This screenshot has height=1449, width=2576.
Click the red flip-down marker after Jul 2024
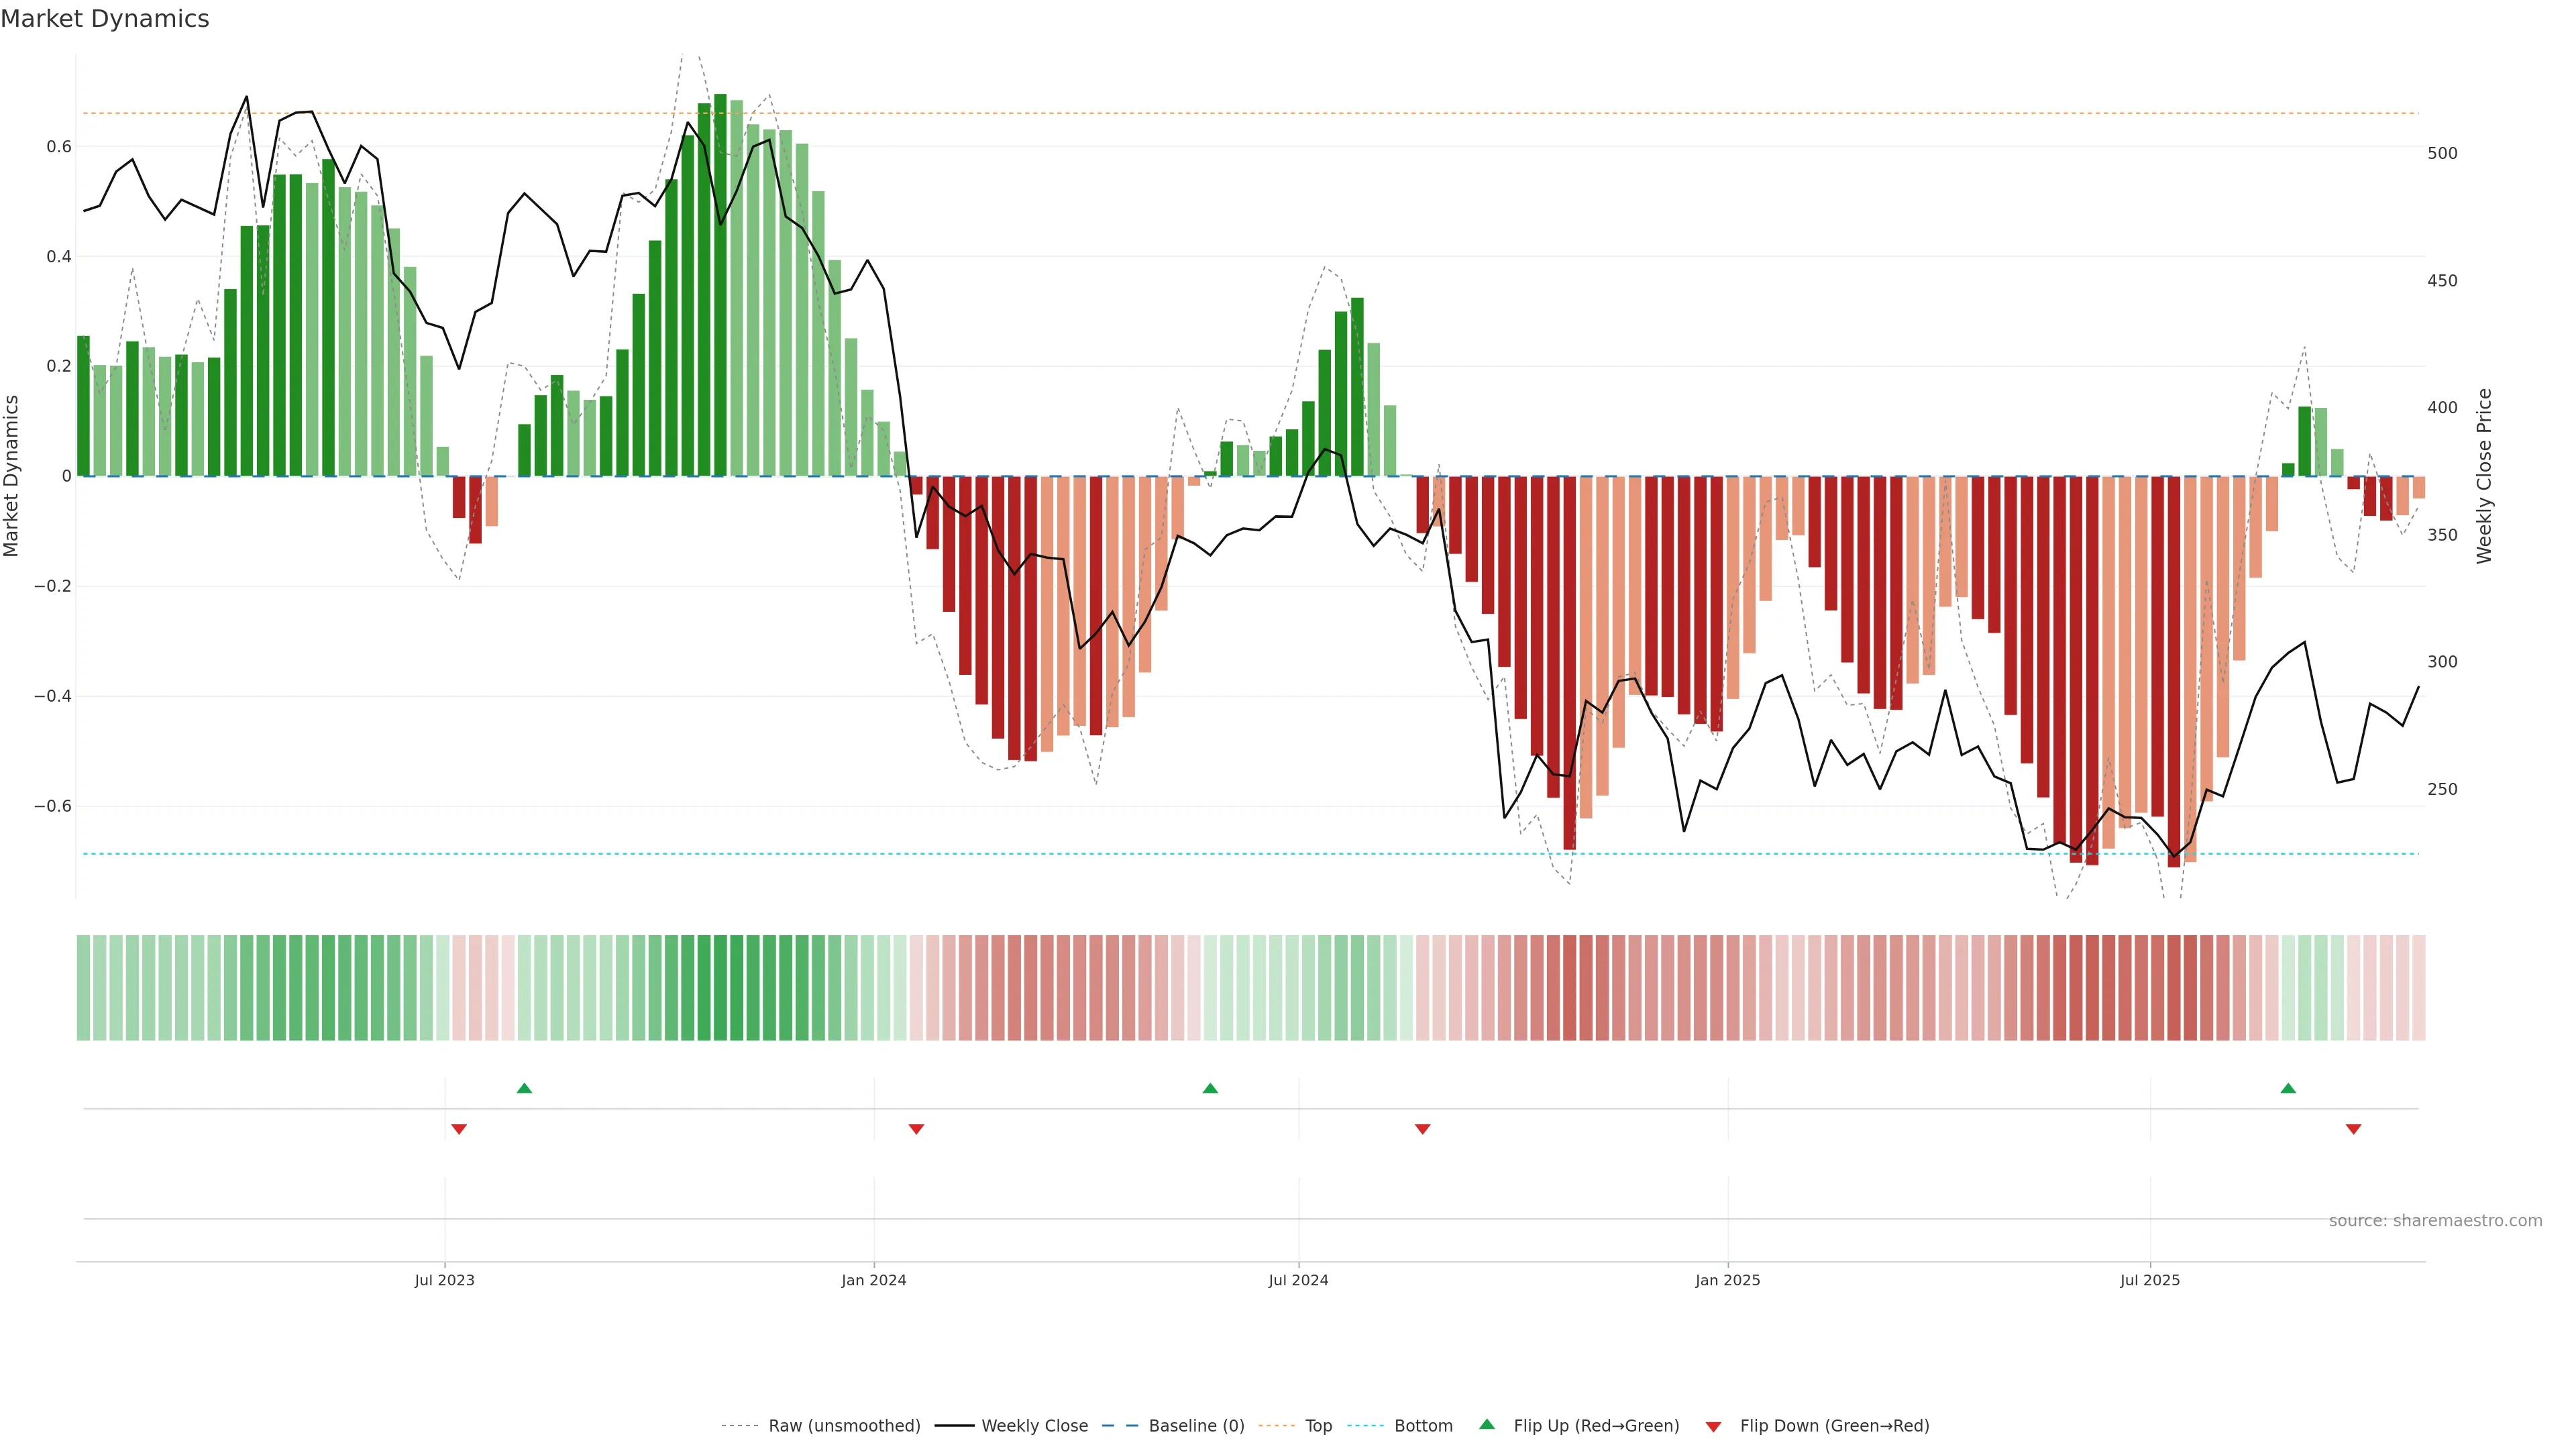(1423, 1129)
